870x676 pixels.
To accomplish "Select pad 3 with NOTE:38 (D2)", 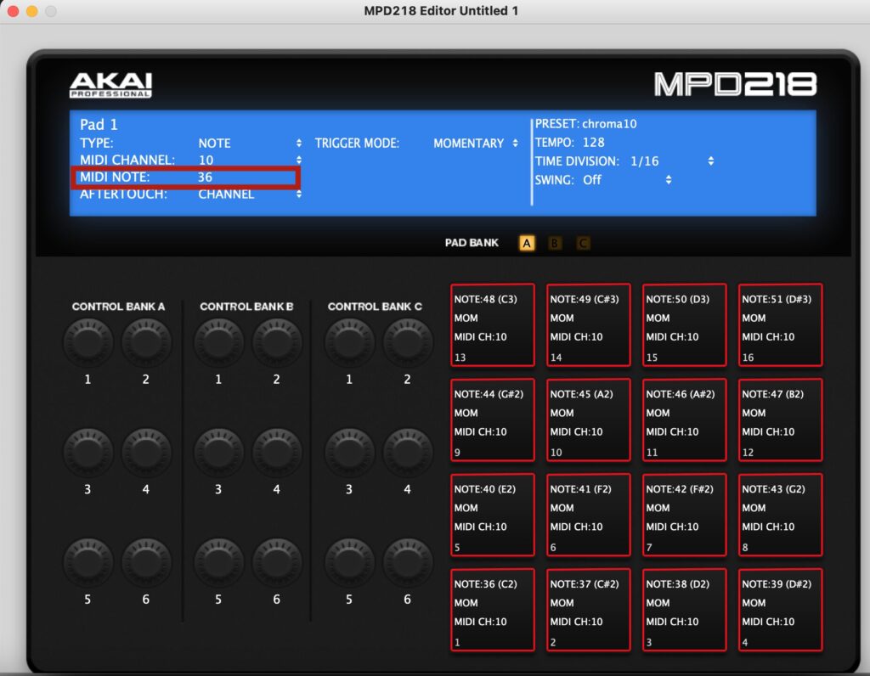I will (x=685, y=610).
